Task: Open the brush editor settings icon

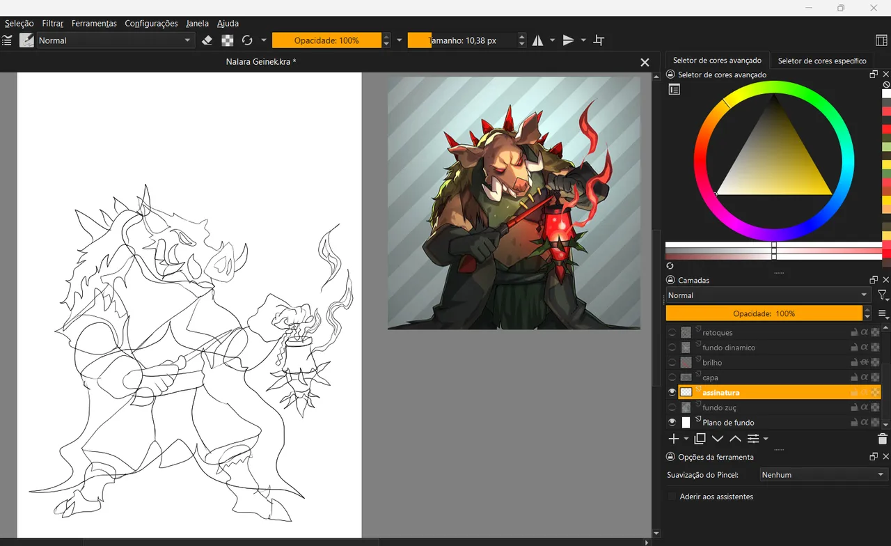Action: 7,40
